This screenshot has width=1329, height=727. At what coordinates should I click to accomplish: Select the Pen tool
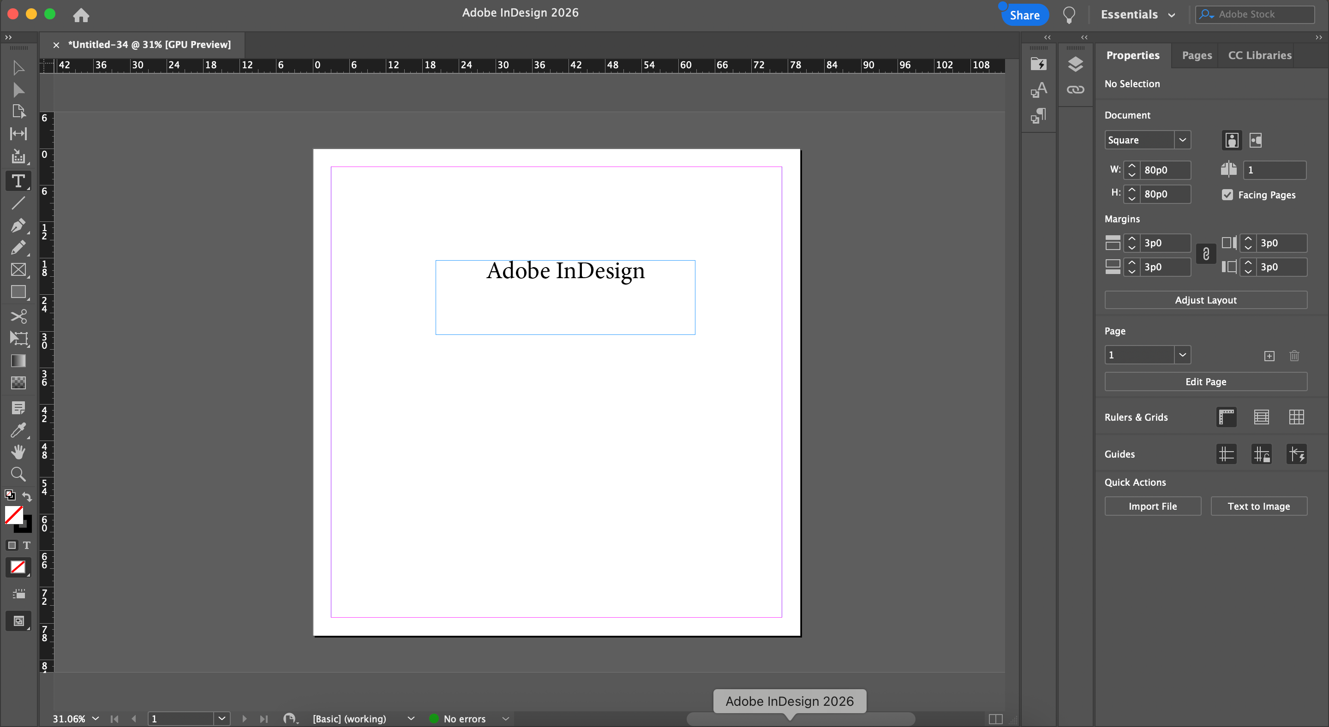pyautogui.click(x=18, y=225)
